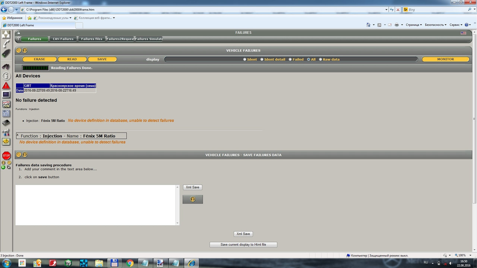Click the green back arrow at sidebar bottom
This screenshot has height=268, width=477.
click(x=3, y=167)
